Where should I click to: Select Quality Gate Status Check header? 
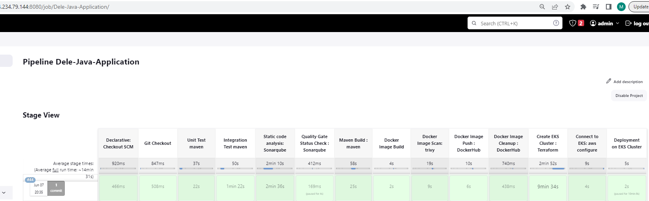315,143
